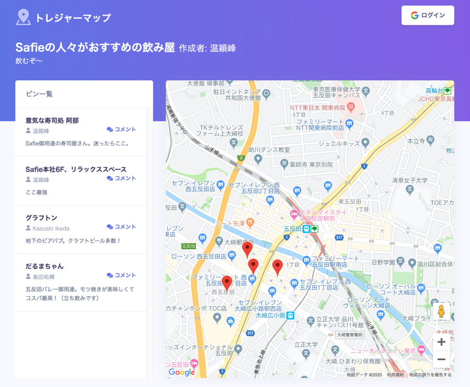470x387 pixels.
Task: Click the 薬師寺 東京別院 temple marker
Action: click(x=284, y=164)
